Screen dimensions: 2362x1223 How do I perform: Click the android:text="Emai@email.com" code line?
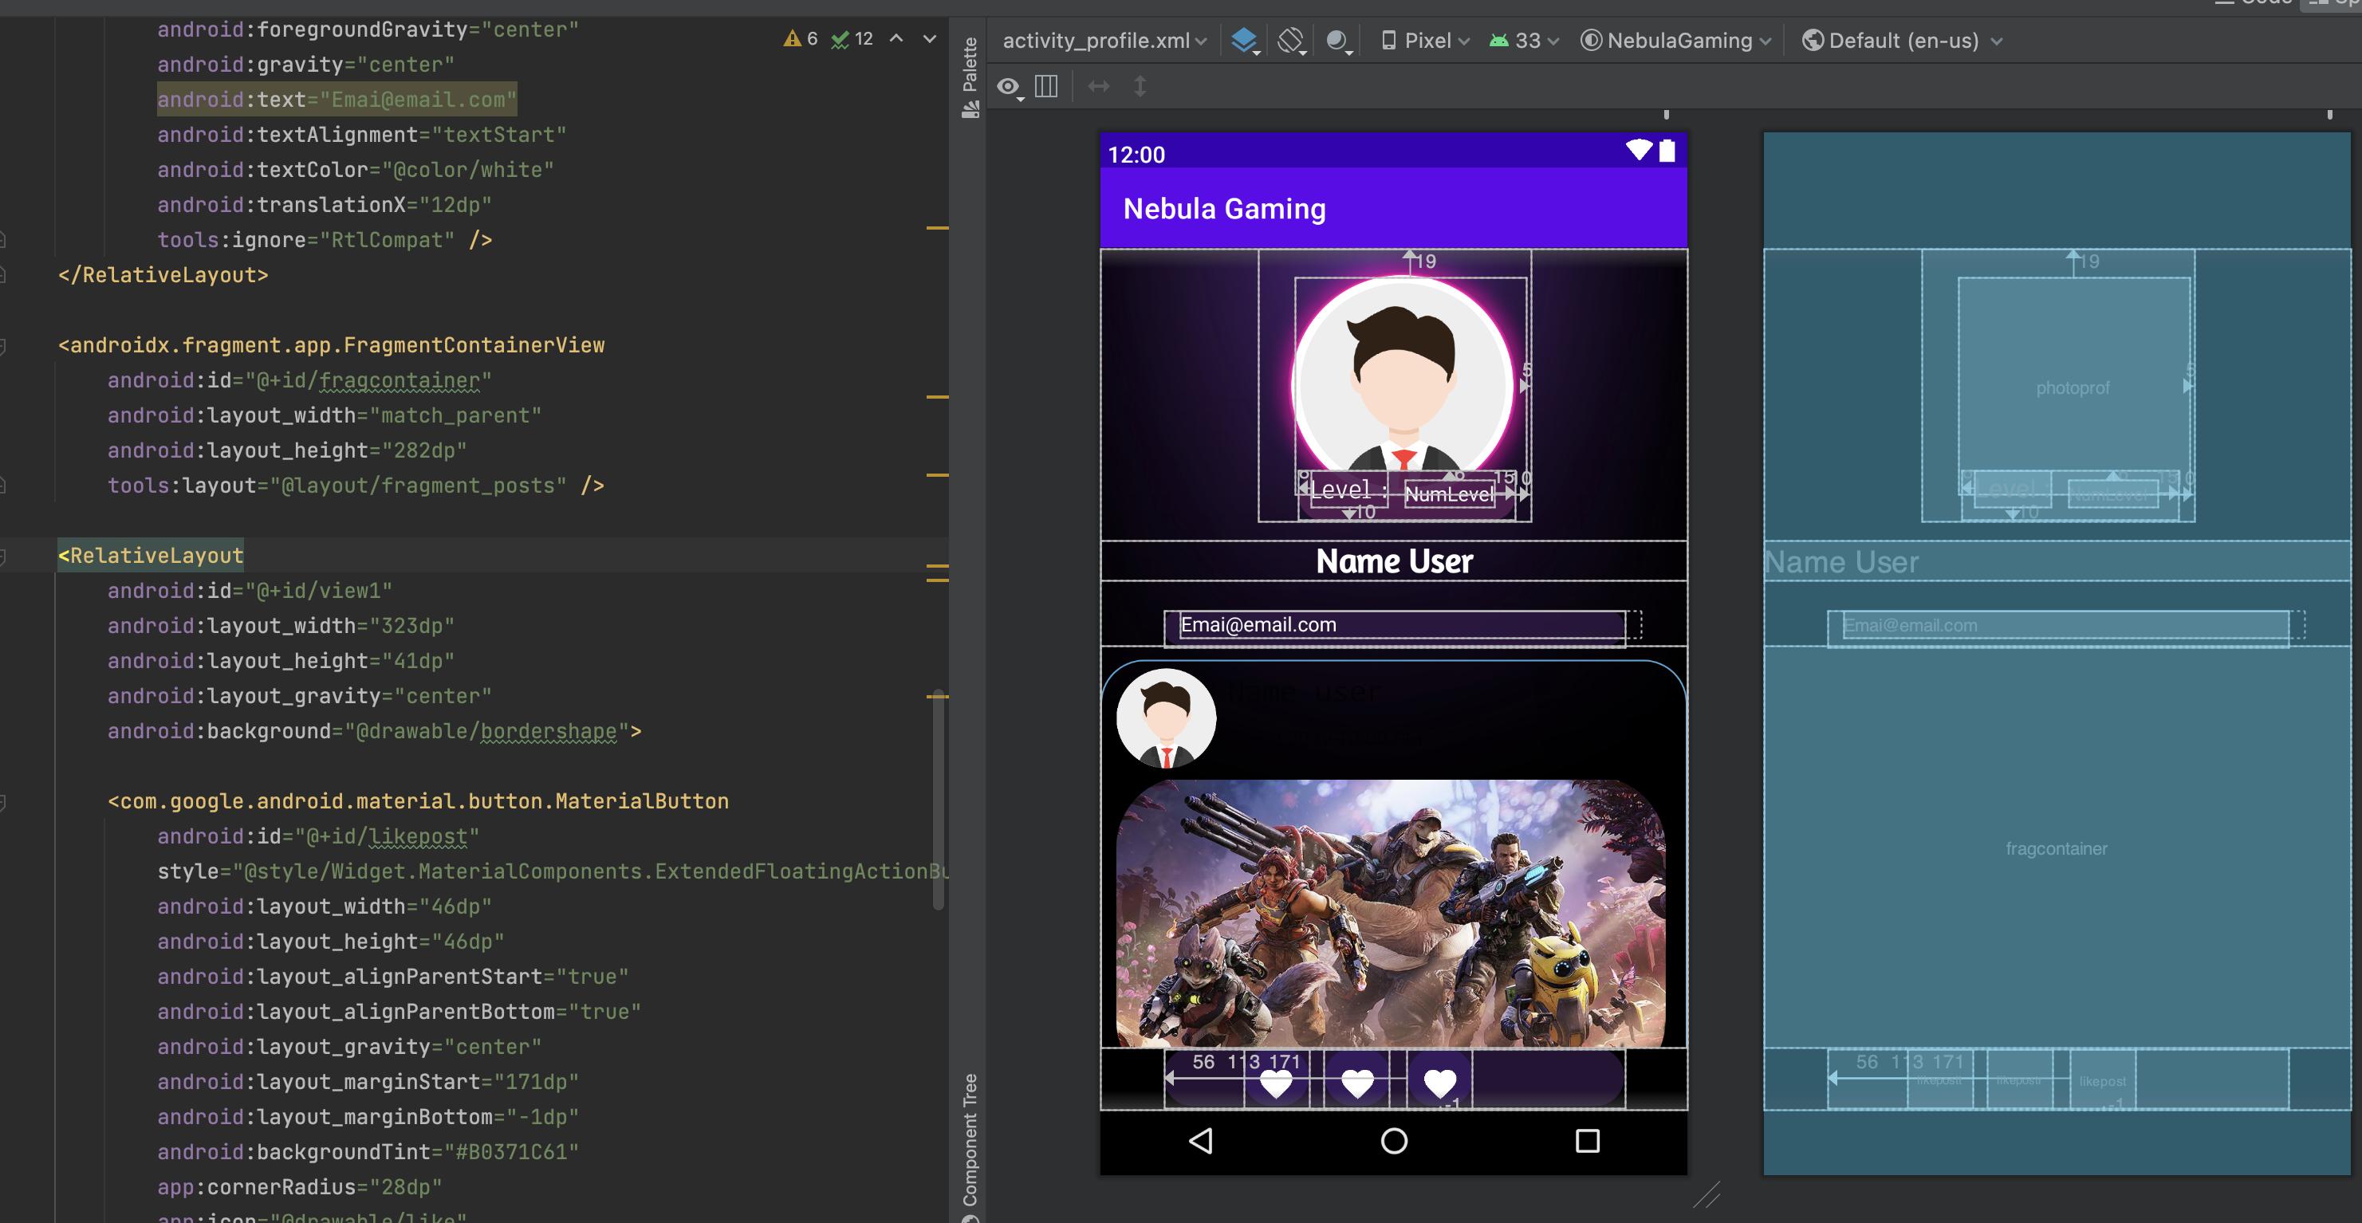click(x=337, y=99)
